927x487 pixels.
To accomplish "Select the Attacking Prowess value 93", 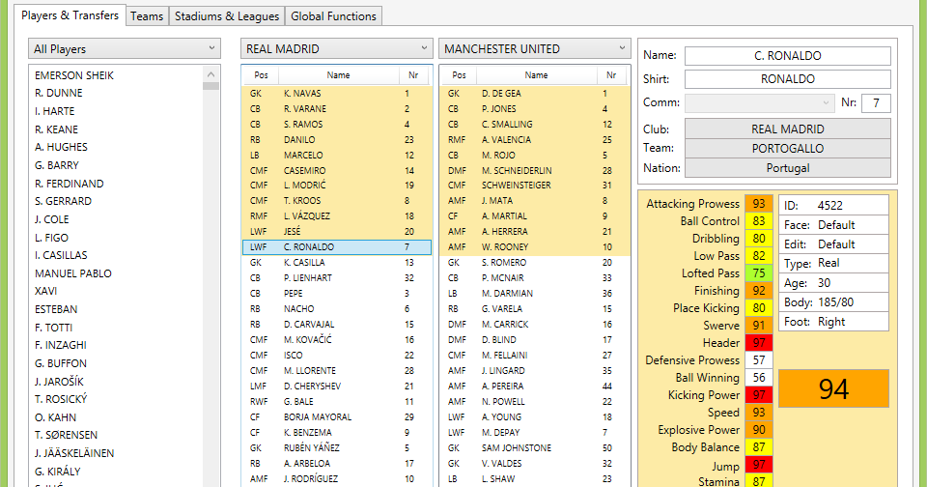I will [x=759, y=204].
